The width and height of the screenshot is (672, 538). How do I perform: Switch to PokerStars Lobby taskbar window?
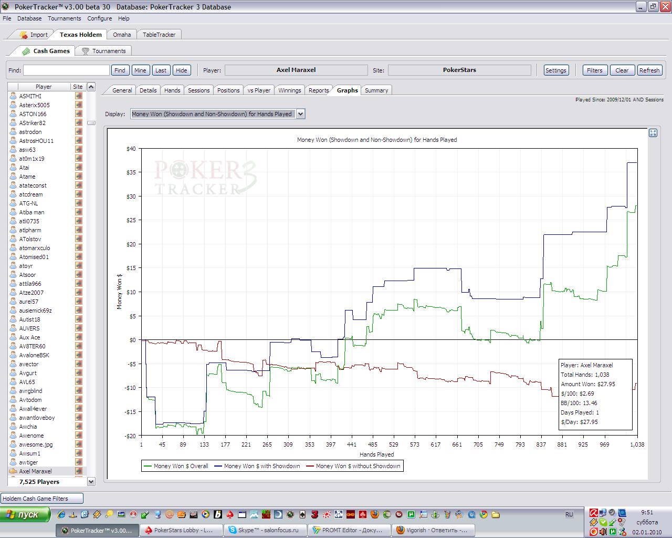181,530
